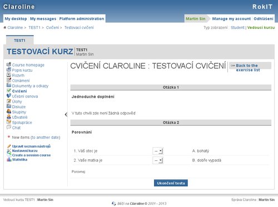Click the Dokumenty a odkazy folder icon
Image resolution: width=278 pixels, height=207 pixels.
9,85
